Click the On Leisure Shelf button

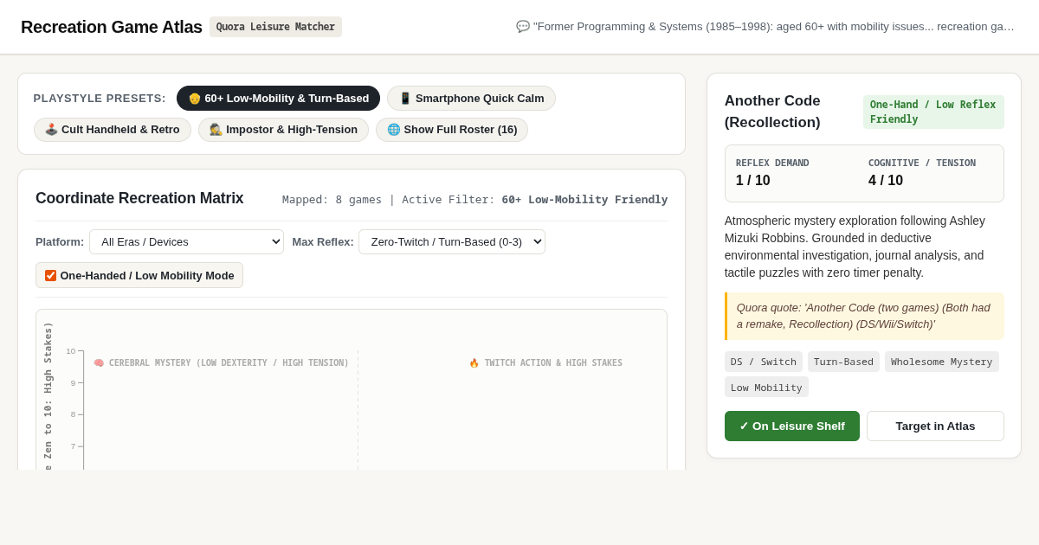tap(792, 426)
